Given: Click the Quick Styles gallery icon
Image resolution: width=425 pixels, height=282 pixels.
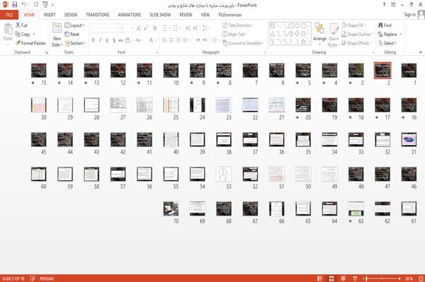Looking at the screenshot, I should (334, 35).
